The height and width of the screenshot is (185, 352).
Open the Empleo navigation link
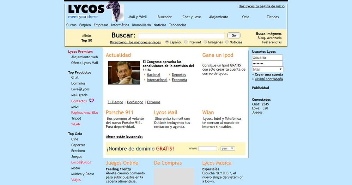tap(85, 25)
